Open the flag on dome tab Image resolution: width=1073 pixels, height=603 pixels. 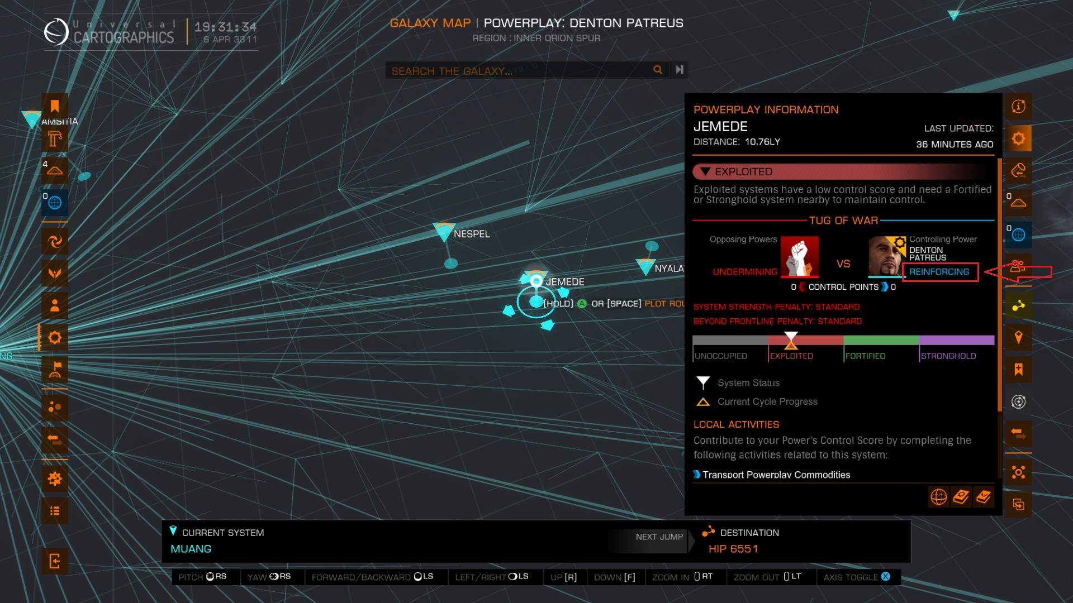55,370
